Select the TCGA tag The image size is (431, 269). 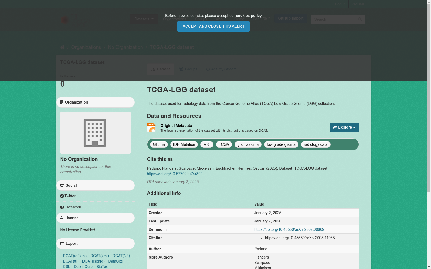pos(224,144)
